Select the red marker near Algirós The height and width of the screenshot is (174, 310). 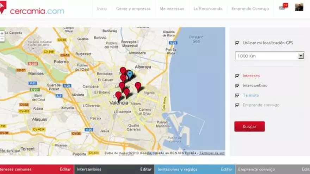pyautogui.click(x=138, y=85)
